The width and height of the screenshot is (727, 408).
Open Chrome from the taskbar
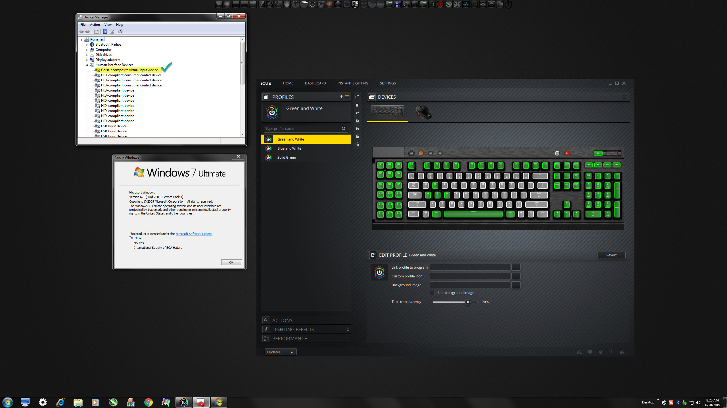[x=148, y=402]
